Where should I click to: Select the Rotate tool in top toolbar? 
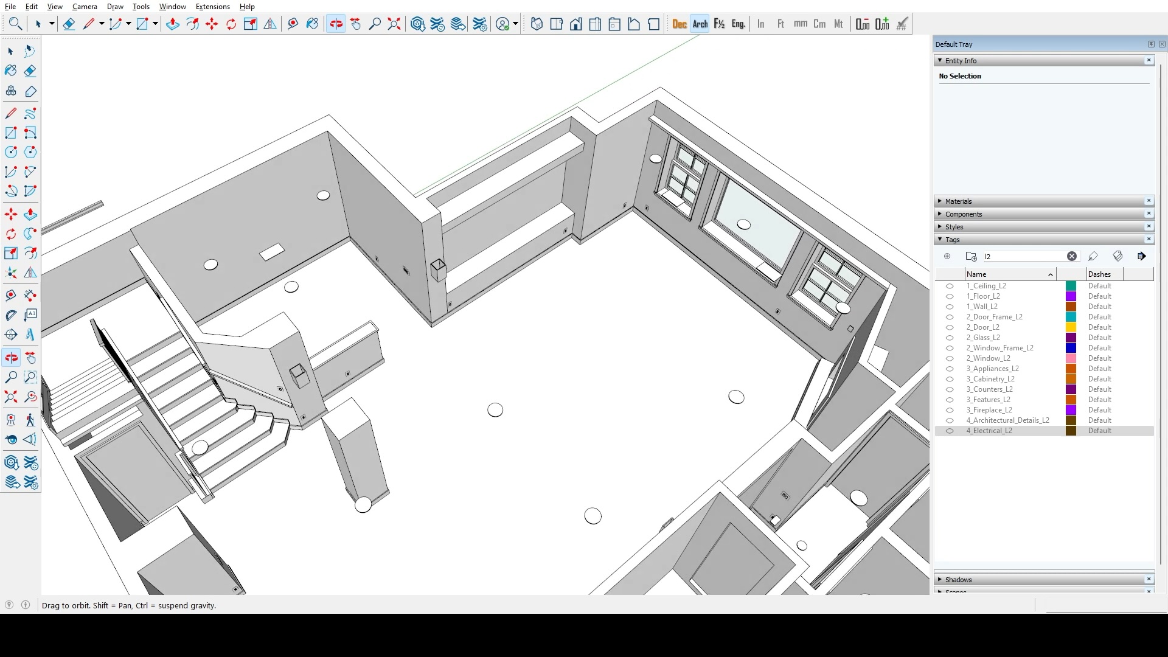point(231,24)
